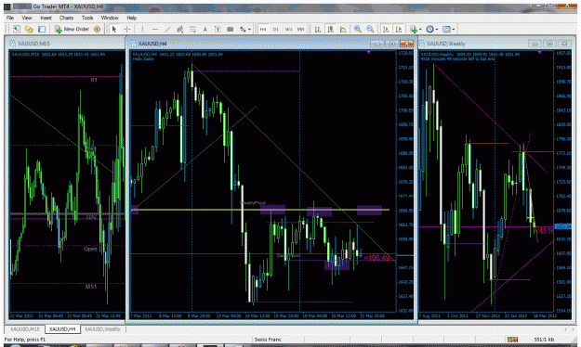Screen dimensions: 581x347
Task: Click the Open label on M15 chart
Action: coord(90,249)
